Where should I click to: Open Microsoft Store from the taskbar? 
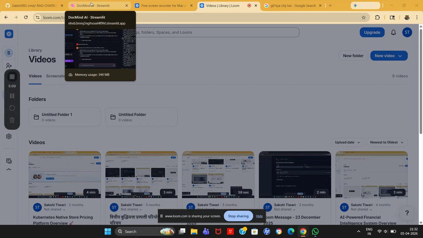click(254, 231)
